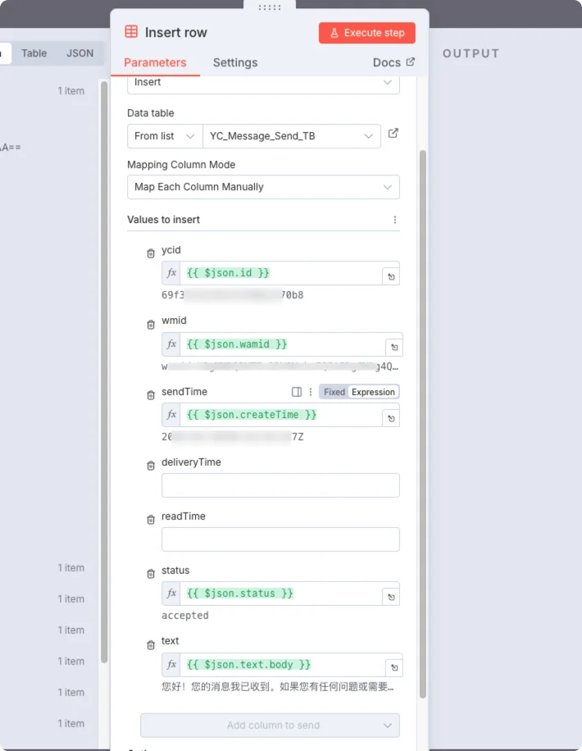Run the Execute step button

[x=367, y=33]
